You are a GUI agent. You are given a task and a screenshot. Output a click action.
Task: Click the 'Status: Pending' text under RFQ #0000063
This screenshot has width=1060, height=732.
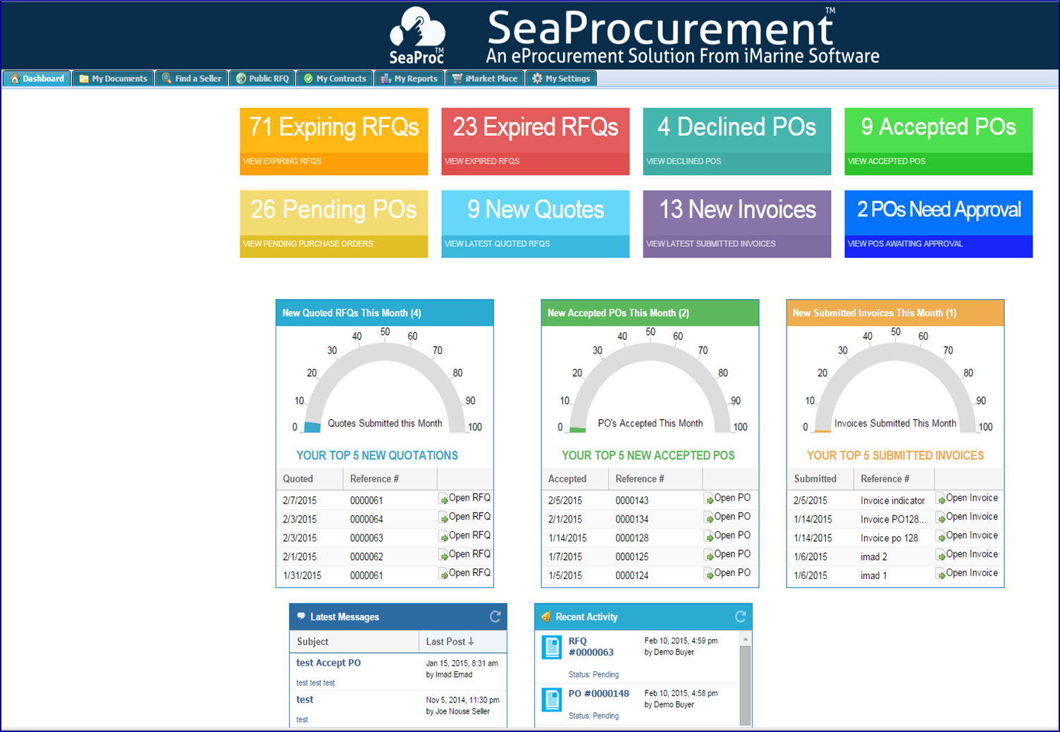[593, 675]
